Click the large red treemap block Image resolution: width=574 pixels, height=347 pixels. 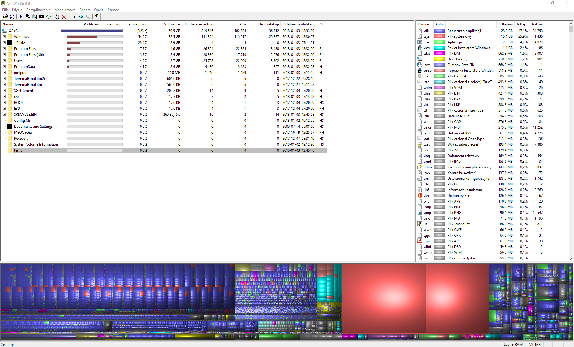coord(384,298)
